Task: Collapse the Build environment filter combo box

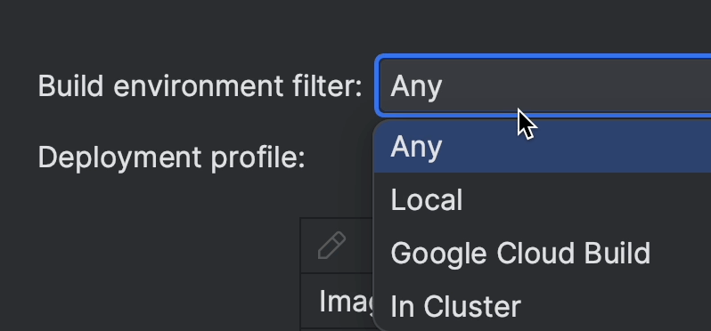Action: coord(544,86)
